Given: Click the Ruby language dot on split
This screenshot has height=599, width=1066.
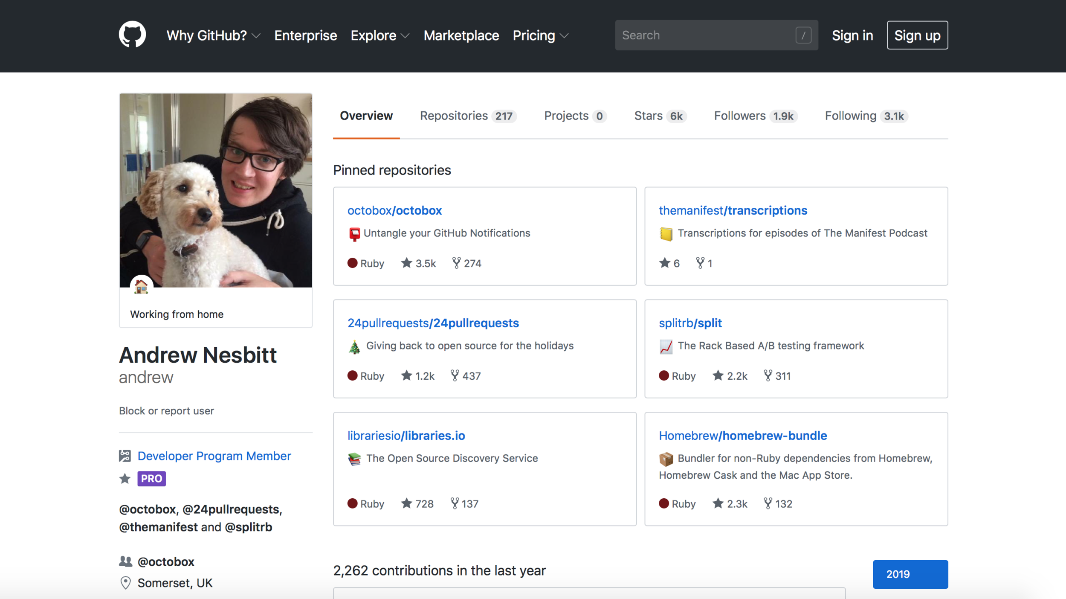Looking at the screenshot, I should coord(664,375).
